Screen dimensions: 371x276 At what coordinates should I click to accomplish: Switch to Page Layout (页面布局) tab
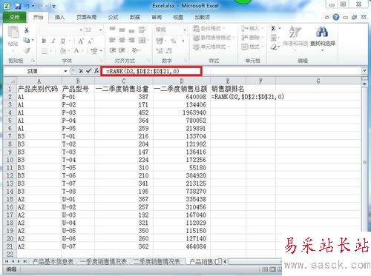tap(87, 17)
